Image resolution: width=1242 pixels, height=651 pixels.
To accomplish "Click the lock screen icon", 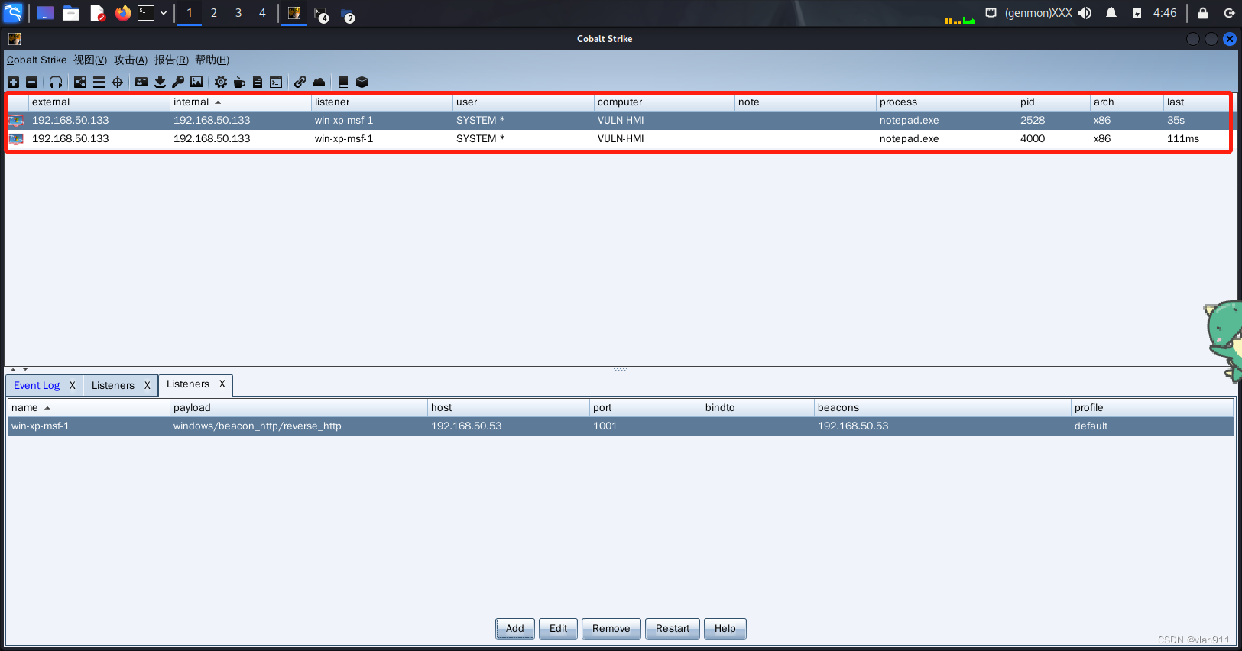I will point(1203,13).
